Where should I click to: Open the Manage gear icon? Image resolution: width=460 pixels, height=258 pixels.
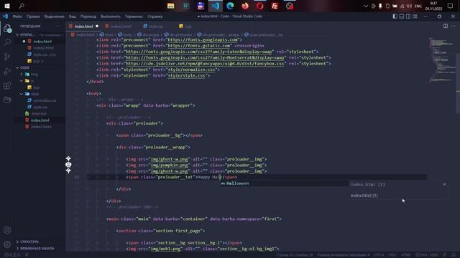pyautogui.click(x=7, y=244)
